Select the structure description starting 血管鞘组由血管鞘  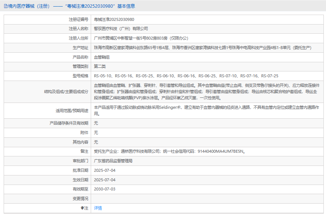(x=207, y=92)
